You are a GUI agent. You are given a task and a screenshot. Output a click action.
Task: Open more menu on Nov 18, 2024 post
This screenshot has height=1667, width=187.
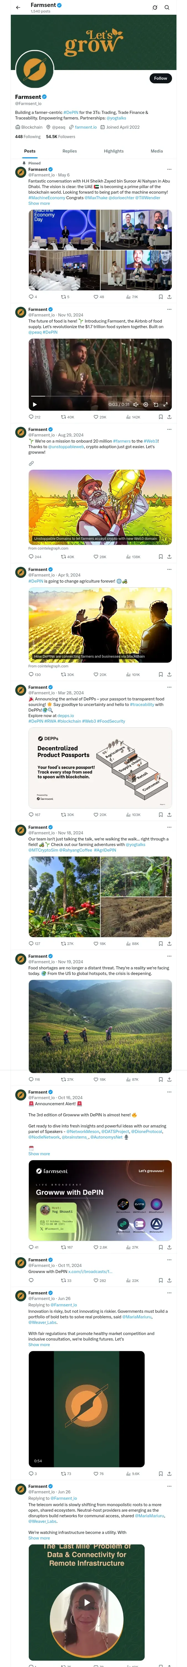[169, 827]
